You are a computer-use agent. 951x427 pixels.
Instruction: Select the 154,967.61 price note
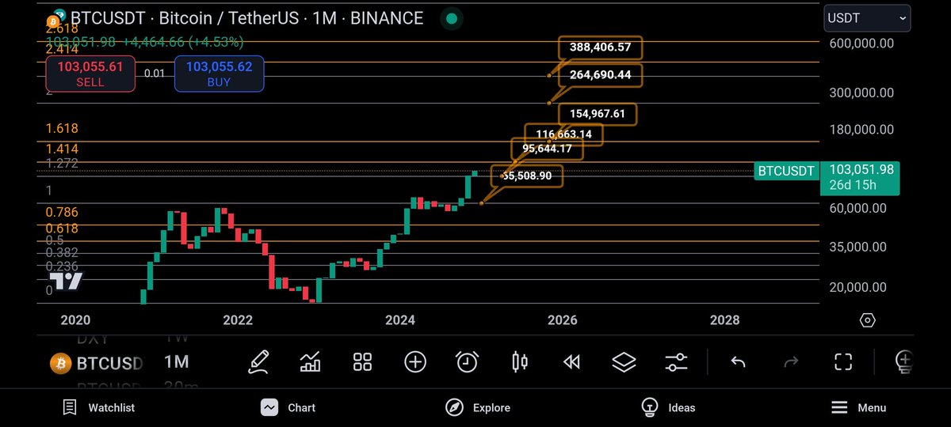click(x=597, y=113)
